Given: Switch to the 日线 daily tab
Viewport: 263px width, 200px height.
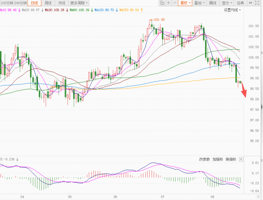Looking at the screenshot, I should coord(34,3).
